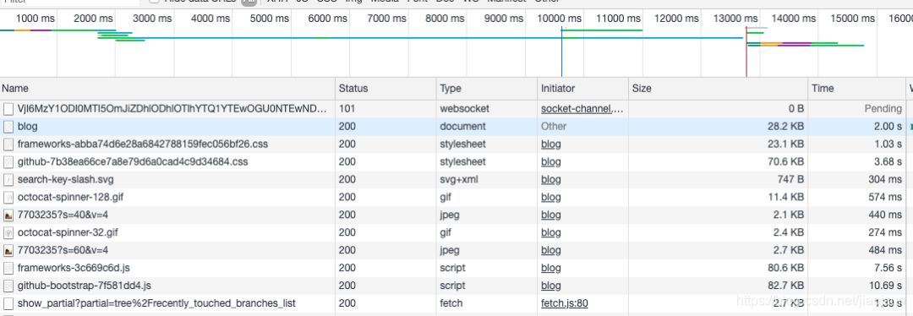Open the blog initiator link for frameworks-3c669c6d.js
This screenshot has width=913, height=316.
(551, 269)
